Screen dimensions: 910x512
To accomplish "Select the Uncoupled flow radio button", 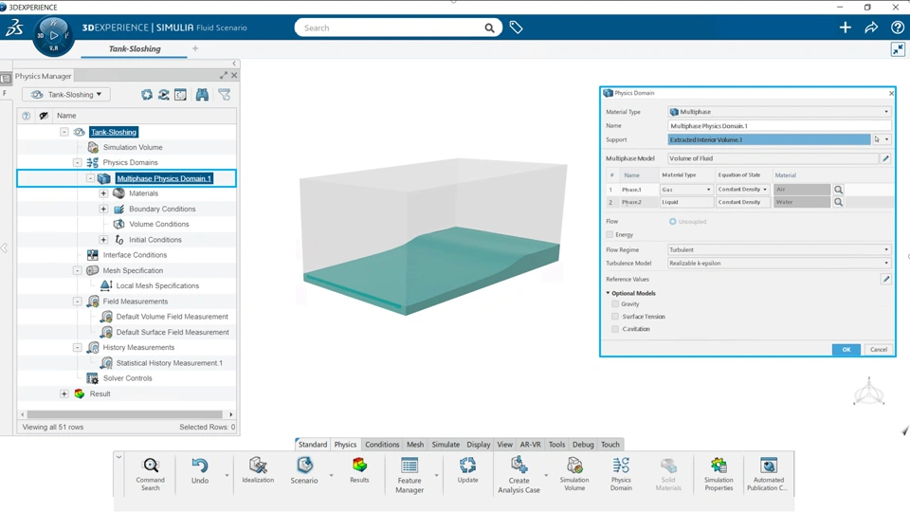I will tap(673, 221).
